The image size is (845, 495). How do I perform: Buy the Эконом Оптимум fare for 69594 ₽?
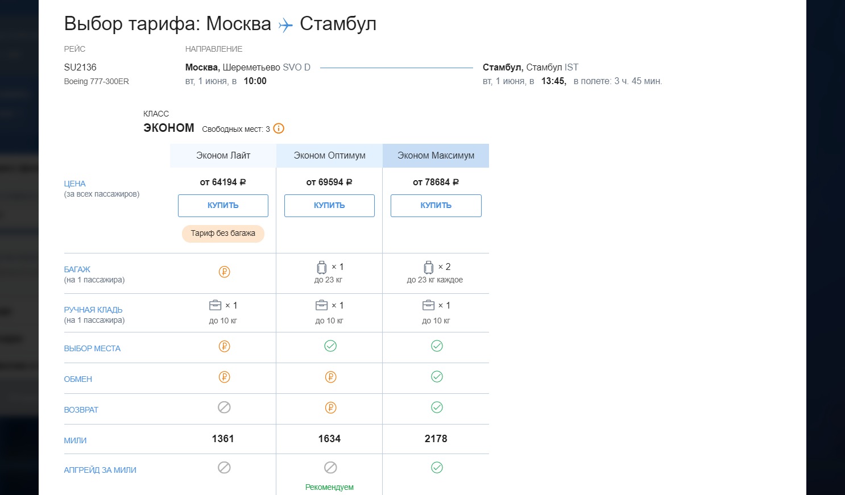click(x=329, y=206)
